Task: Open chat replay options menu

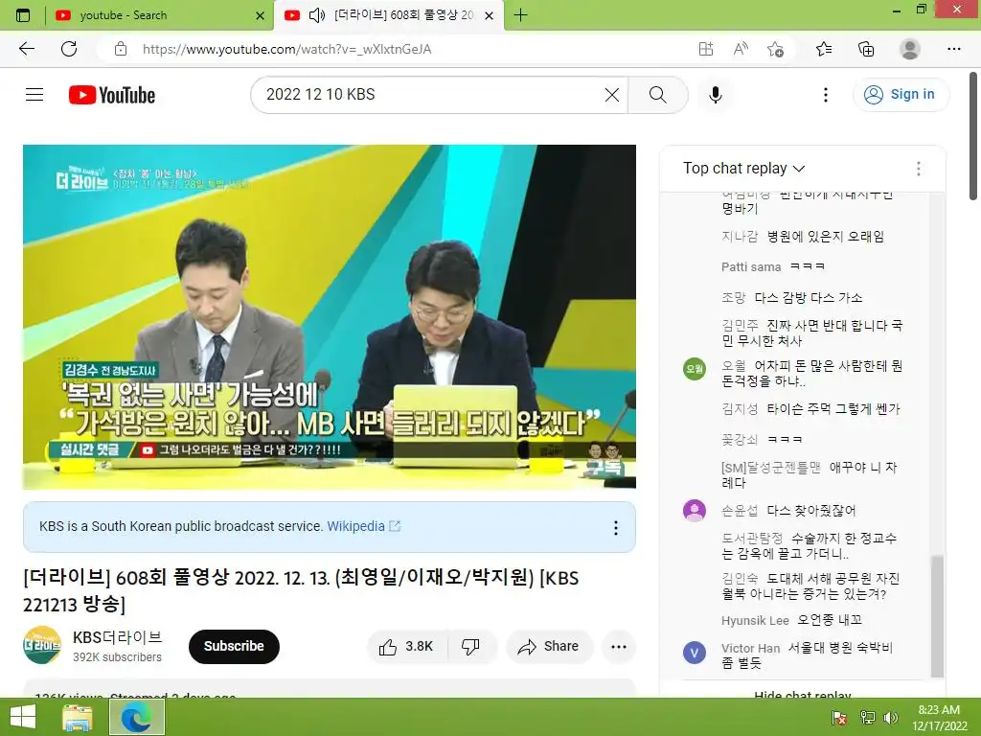Action: point(919,169)
